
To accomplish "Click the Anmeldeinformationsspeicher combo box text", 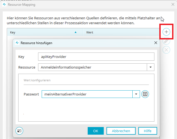I will click(x=93, y=67).
